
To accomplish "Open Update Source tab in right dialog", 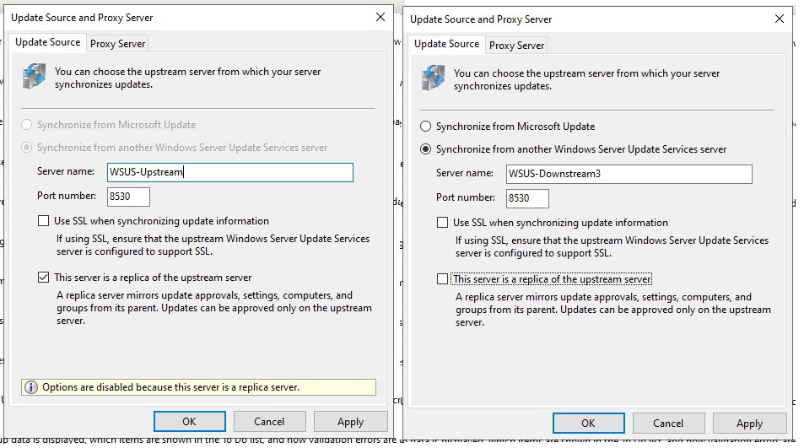I will (x=446, y=44).
